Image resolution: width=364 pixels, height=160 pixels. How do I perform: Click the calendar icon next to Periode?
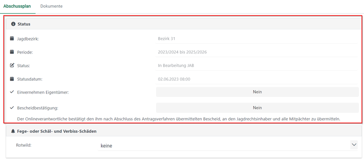12,52
